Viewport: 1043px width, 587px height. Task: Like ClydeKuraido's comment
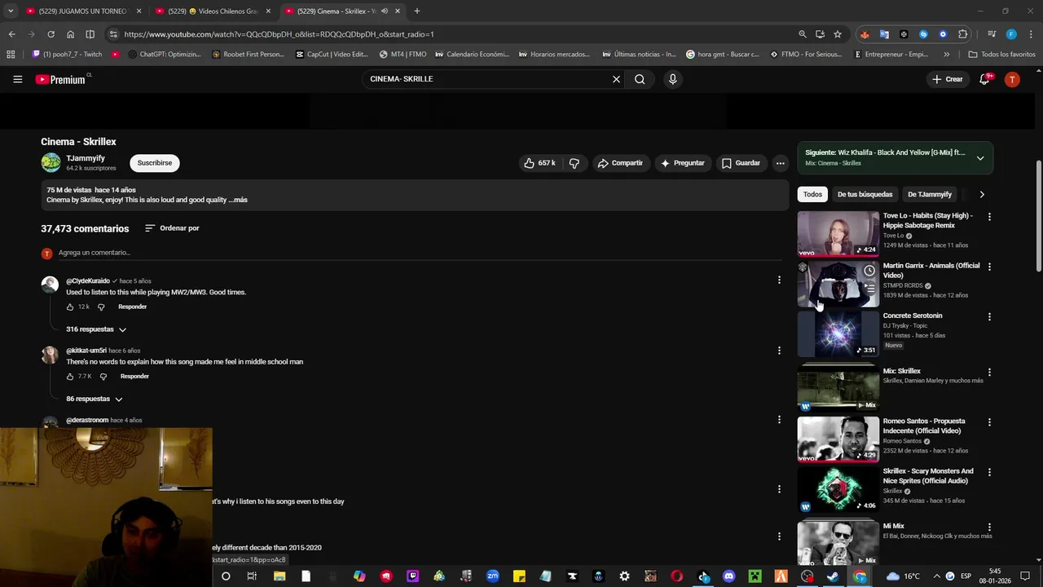click(70, 307)
